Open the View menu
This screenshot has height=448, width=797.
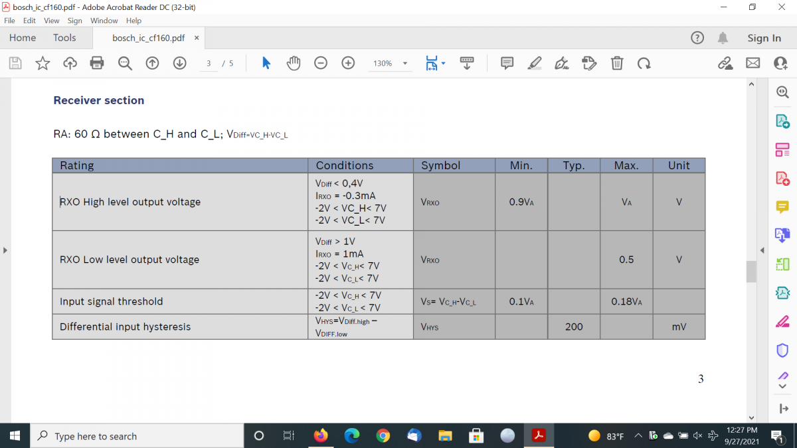click(x=51, y=21)
